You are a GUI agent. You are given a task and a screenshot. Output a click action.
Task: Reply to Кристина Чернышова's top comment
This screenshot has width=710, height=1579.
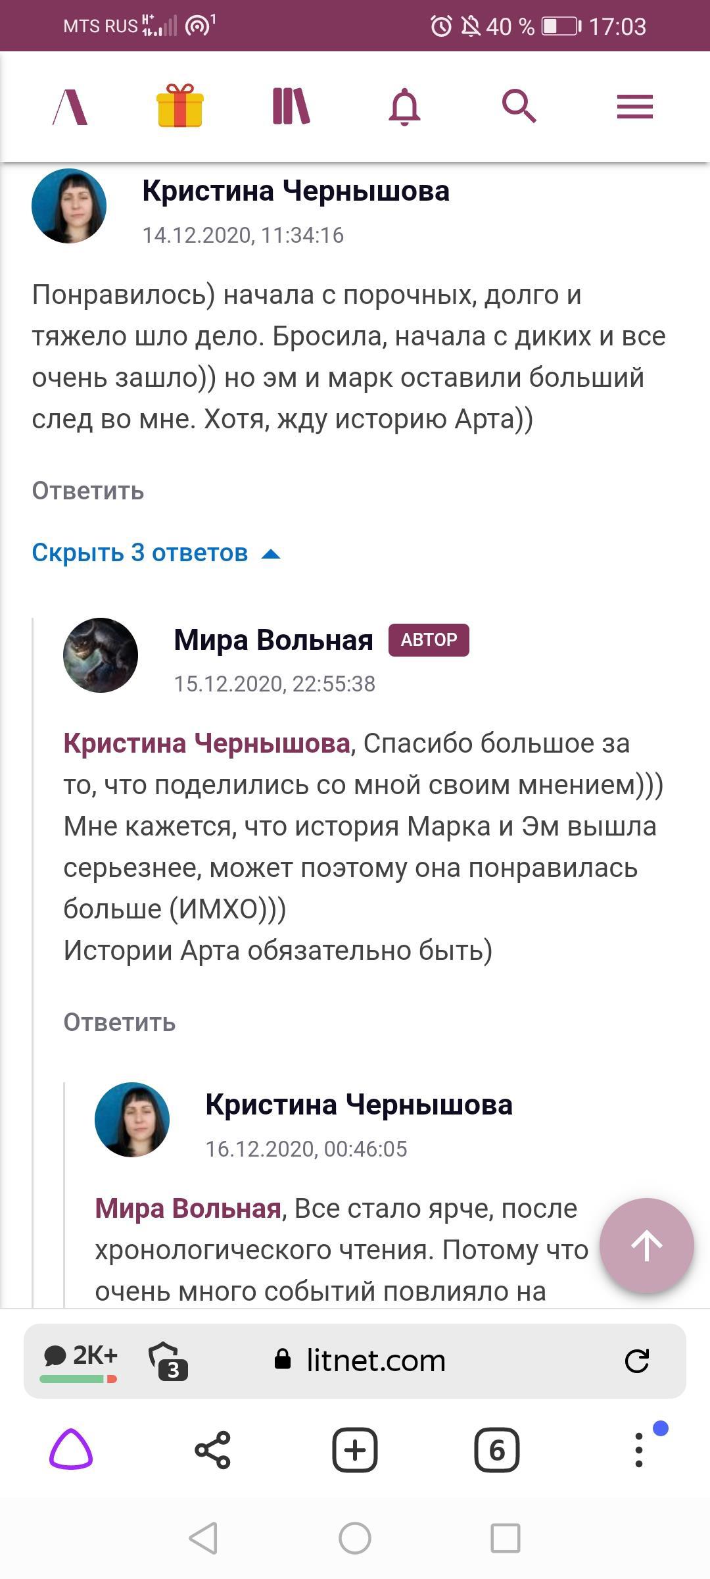pyautogui.click(x=88, y=491)
